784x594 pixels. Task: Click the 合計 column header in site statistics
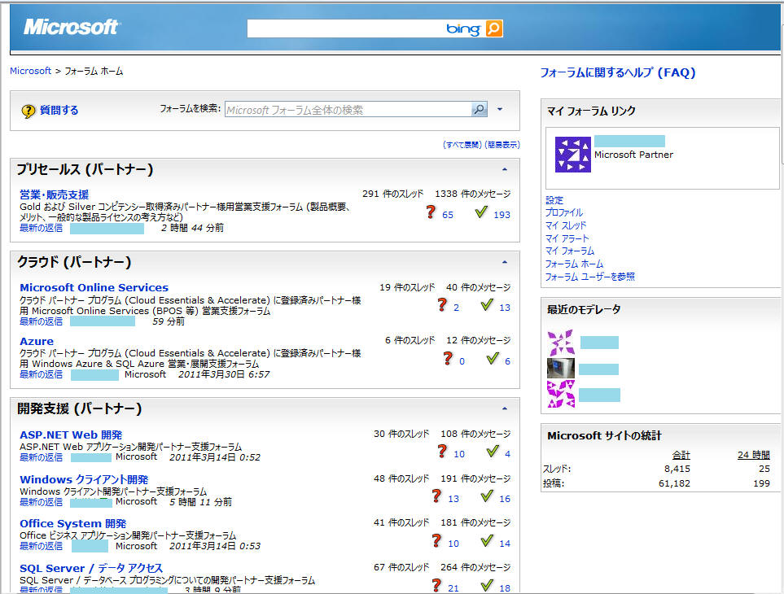pyautogui.click(x=681, y=455)
